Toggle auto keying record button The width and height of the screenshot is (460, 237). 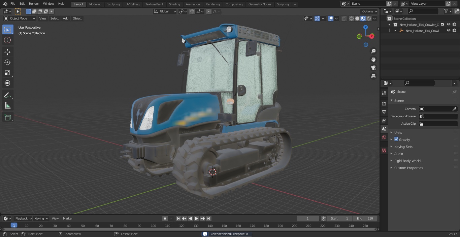tap(165, 219)
